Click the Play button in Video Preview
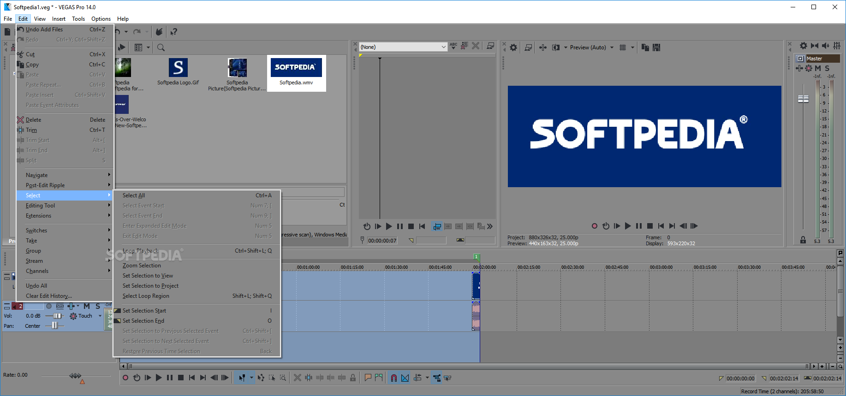Image resolution: width=846 pixels, height=396 pixels. pos(628,226)
